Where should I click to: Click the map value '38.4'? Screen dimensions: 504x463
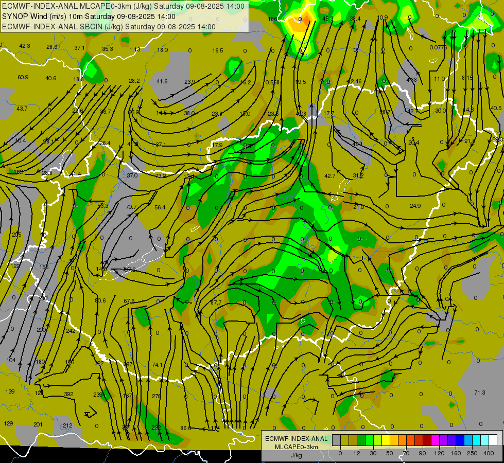[355, 19]
